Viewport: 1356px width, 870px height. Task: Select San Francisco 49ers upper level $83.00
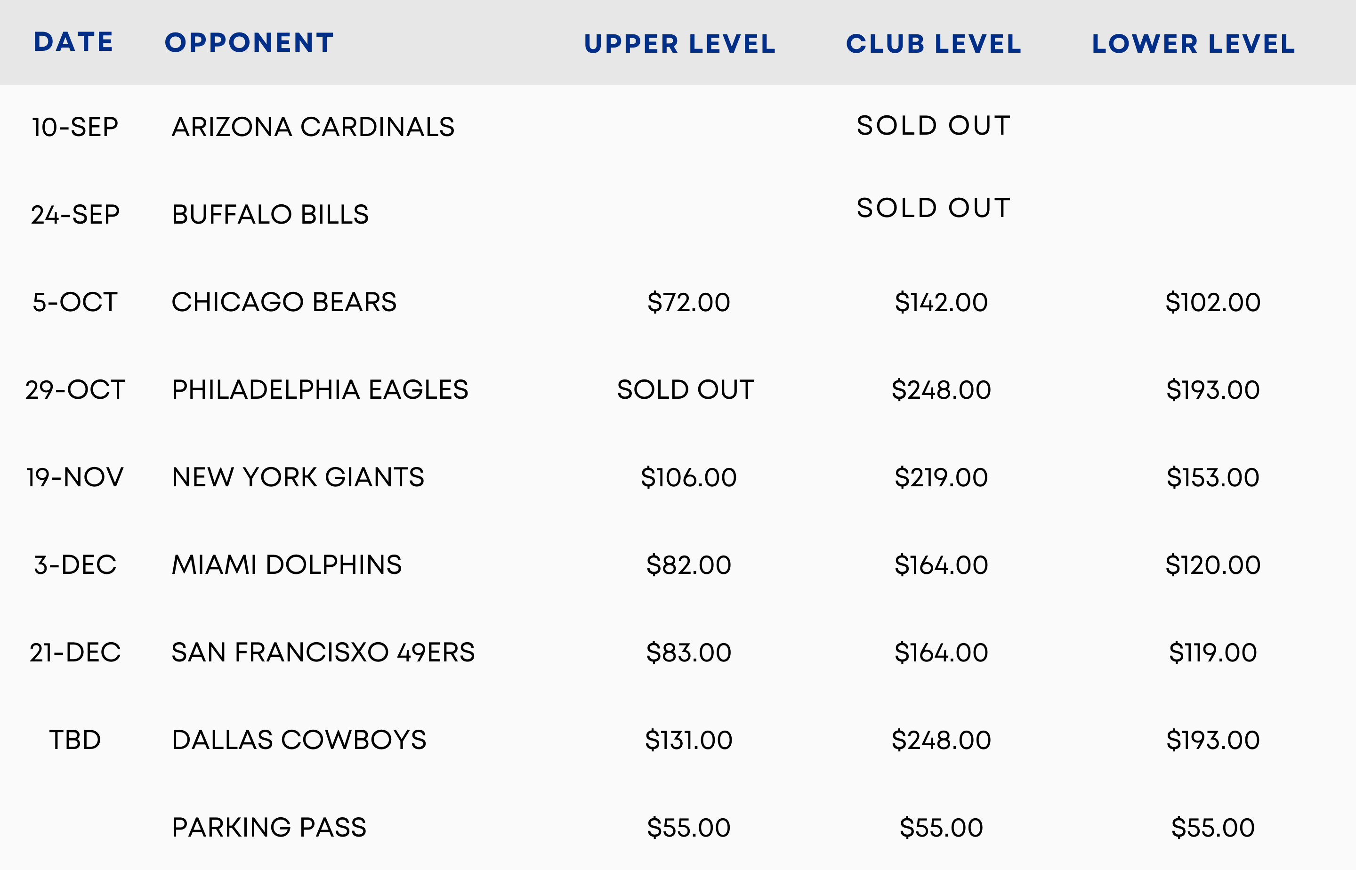tap(688, 652)
